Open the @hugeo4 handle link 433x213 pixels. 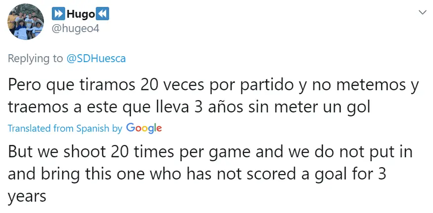coord(76,29)
